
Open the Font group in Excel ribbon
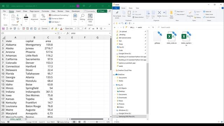point(26,18)
